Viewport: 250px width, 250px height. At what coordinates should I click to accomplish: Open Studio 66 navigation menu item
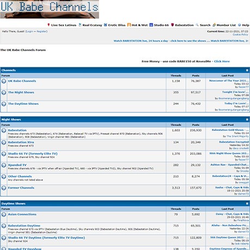[x=159, y=25]
